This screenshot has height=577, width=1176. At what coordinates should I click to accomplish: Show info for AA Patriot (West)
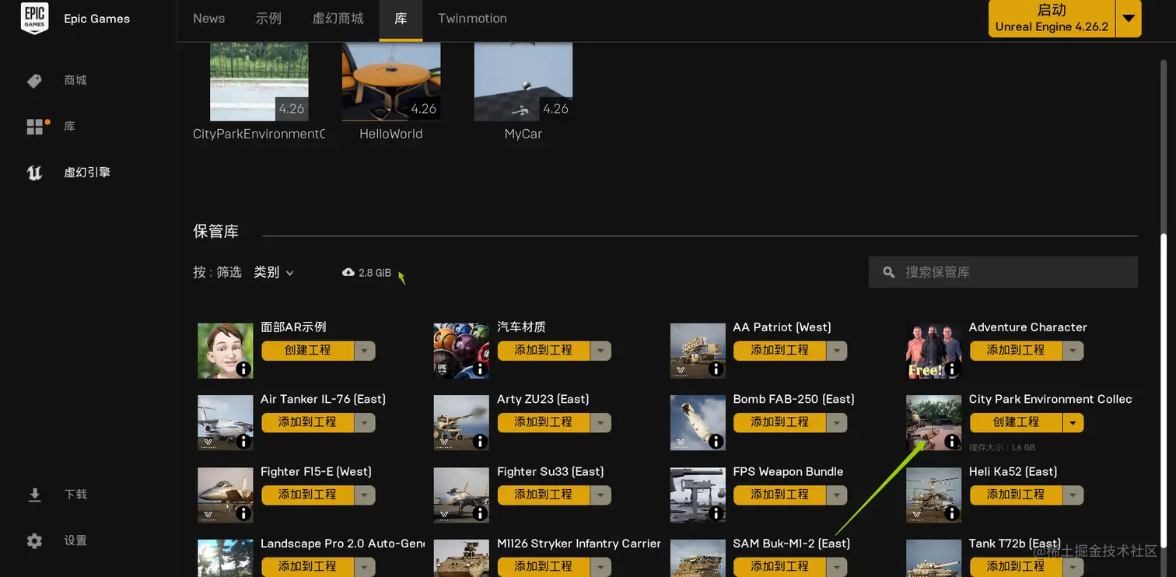pyautogui.click(x=716, y=369)
